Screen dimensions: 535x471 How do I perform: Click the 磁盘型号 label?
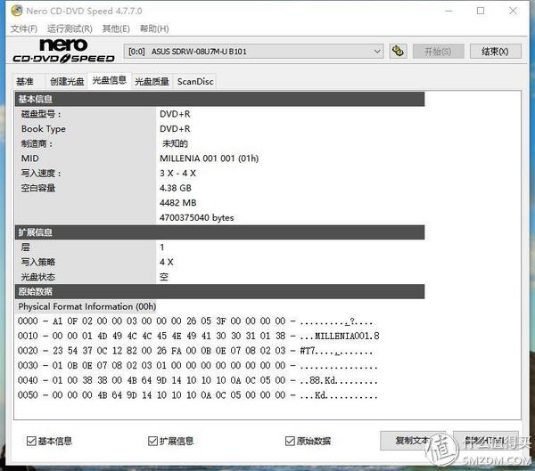(x=41, y=114)
